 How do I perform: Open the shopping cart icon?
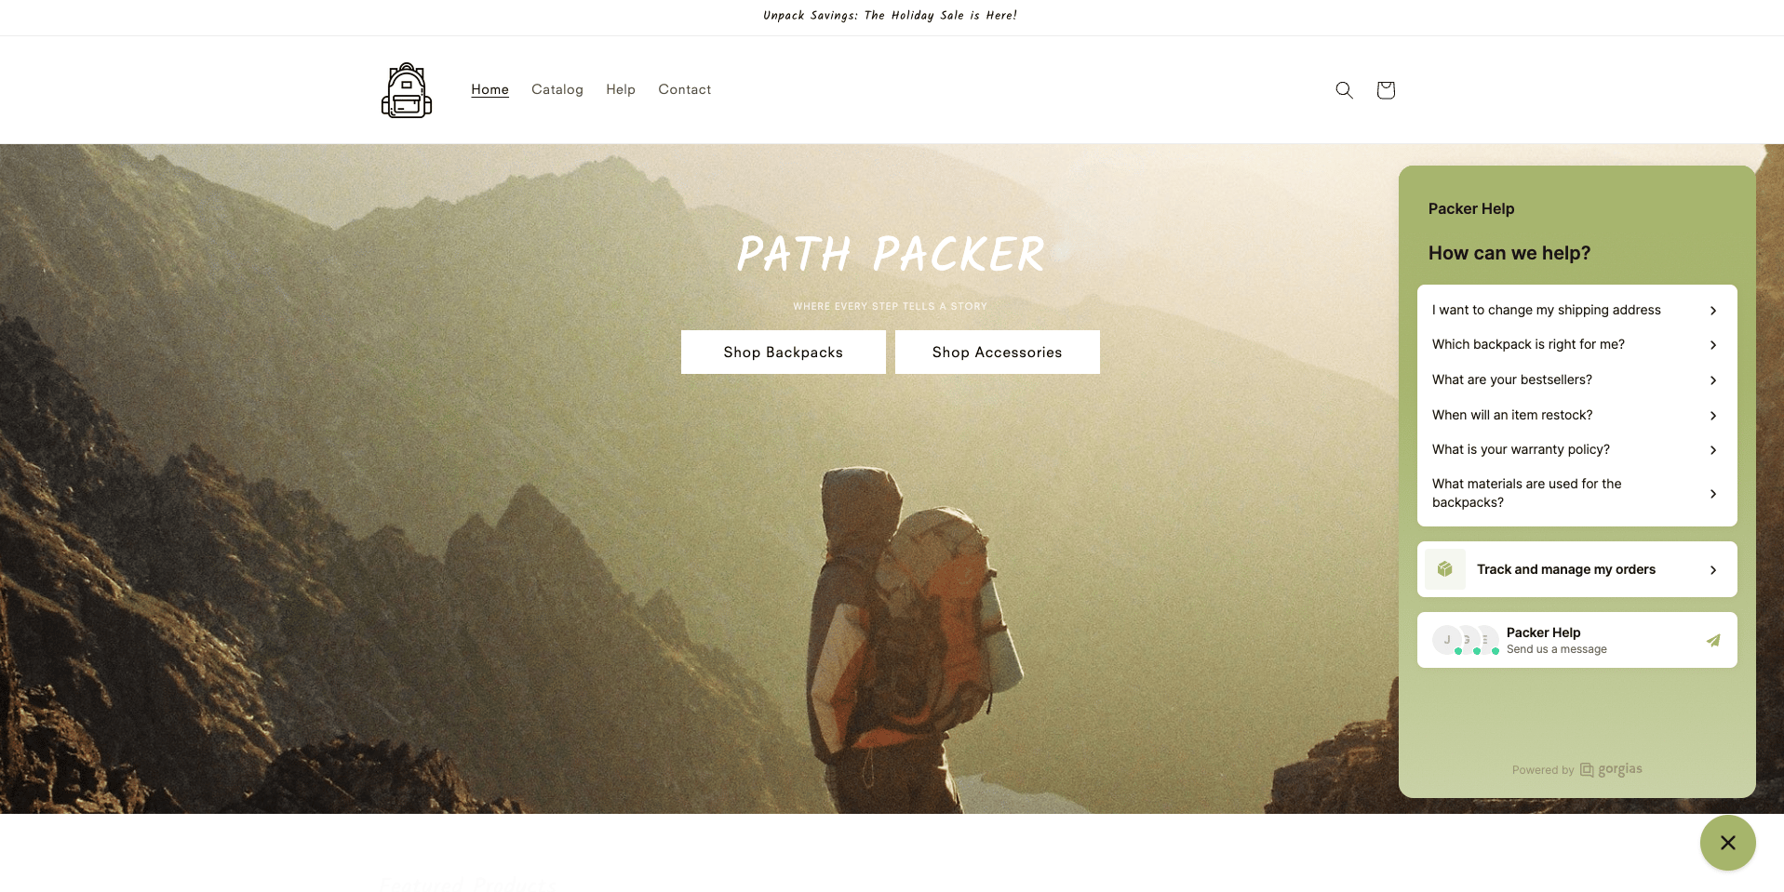[x=1386, y=90]
